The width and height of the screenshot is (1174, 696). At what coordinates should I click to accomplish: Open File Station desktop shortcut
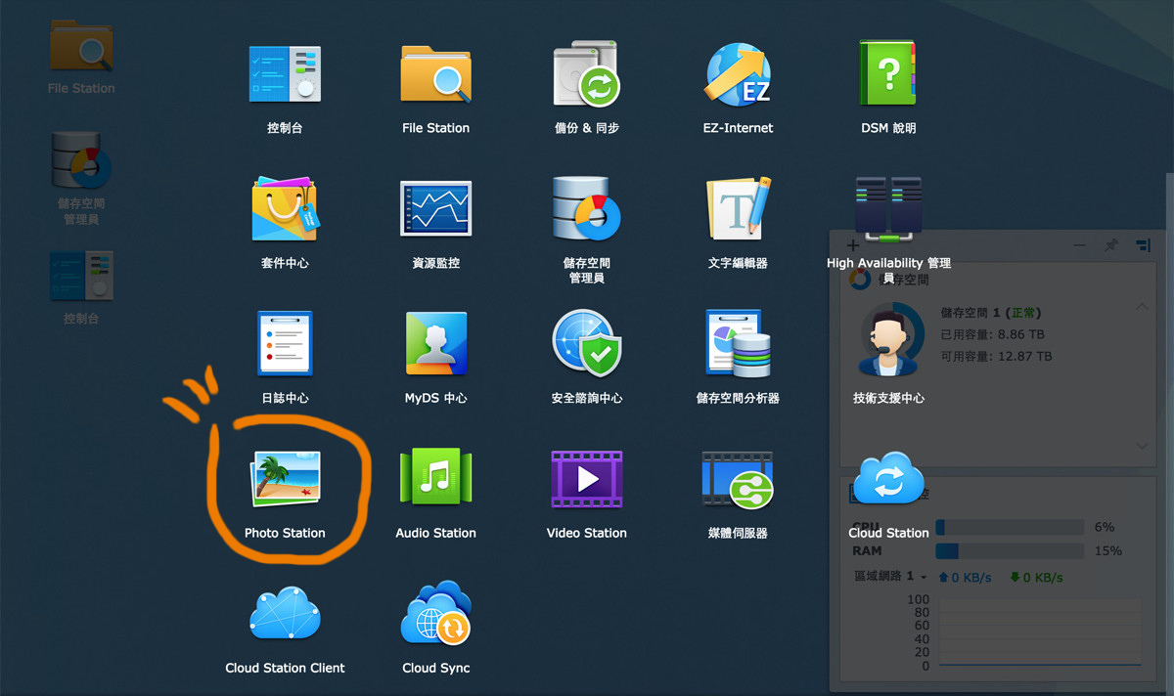81,47
